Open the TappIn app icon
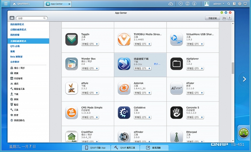Image resolution: width=251 pixels, height=152 pixels. pos(71,39)
